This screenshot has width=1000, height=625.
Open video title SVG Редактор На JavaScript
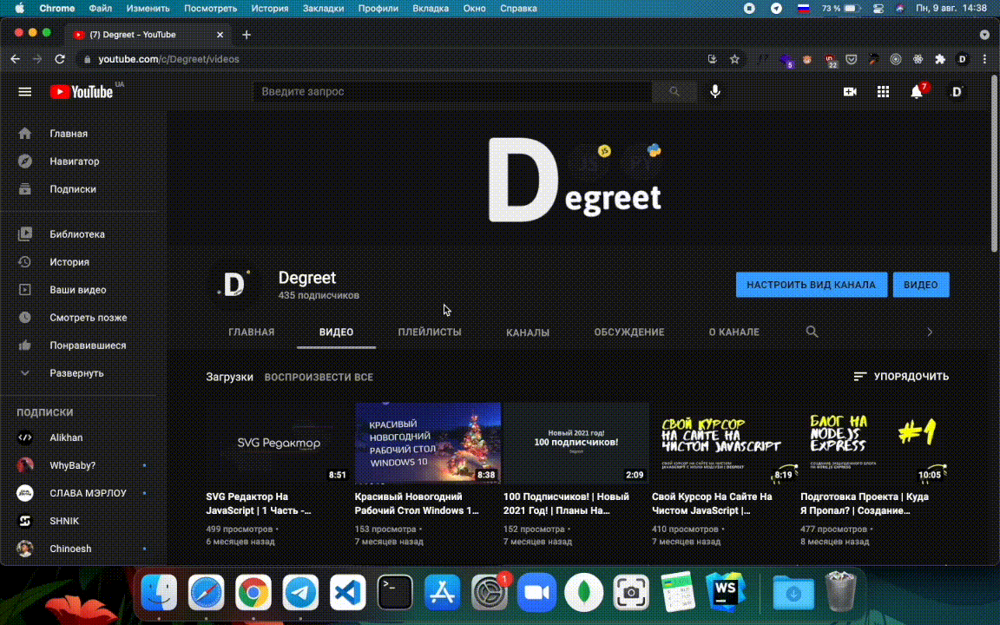259,503
